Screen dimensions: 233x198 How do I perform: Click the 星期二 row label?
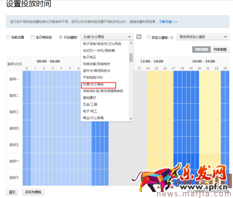[14, 95]
